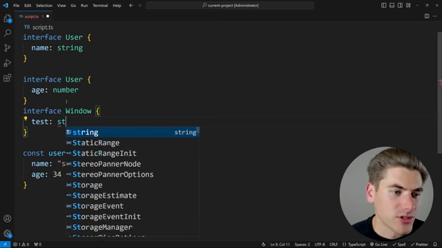442x248 pixels.
Task: Open the Manage gear icon
Action: 8,234
